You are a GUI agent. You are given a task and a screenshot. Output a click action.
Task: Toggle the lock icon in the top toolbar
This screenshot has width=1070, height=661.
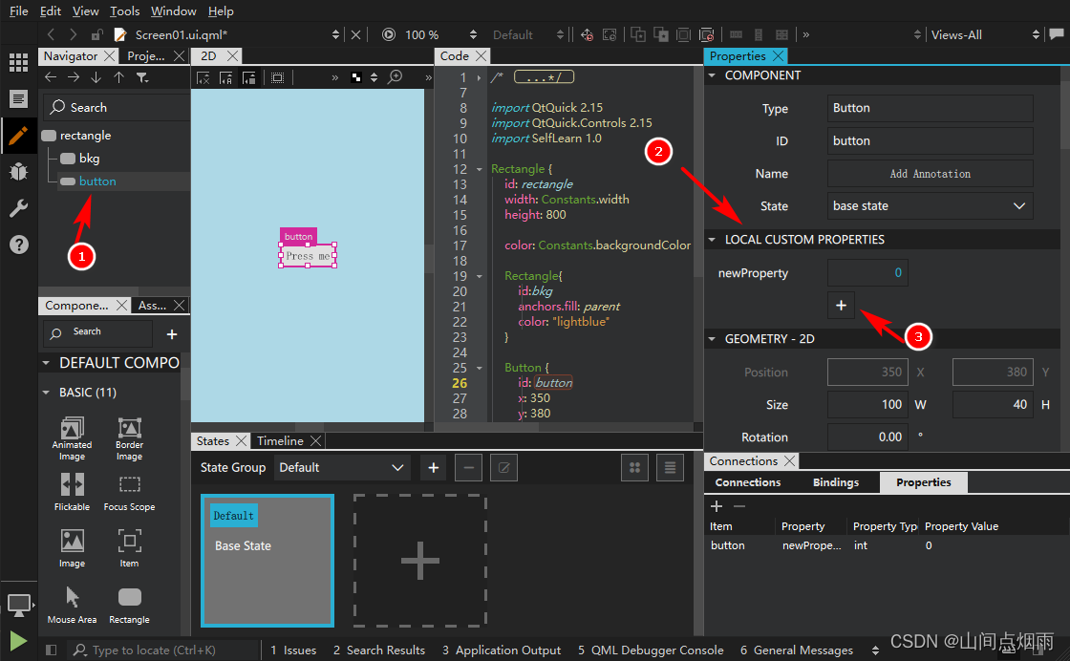click(96, 33)
